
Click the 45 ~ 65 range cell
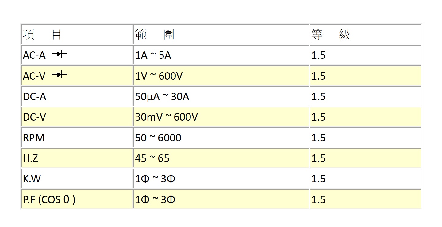pos(221,158)
